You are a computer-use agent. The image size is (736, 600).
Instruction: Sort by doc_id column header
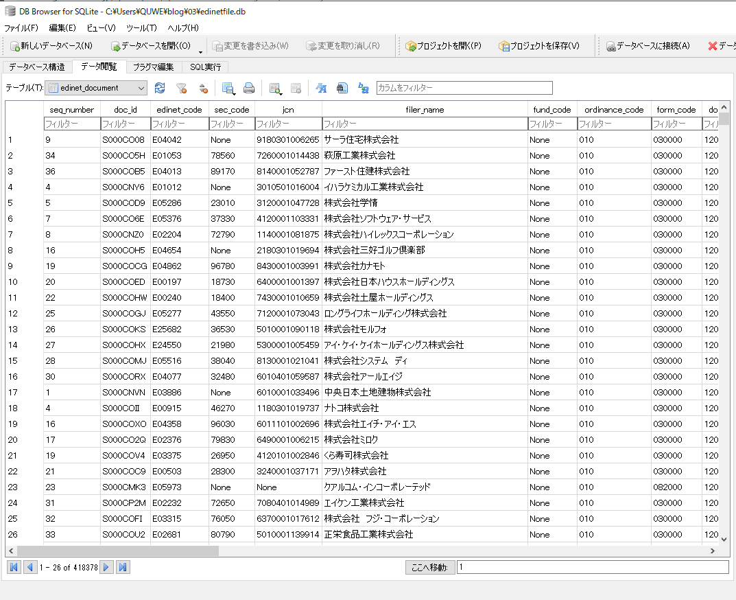pyautogui.click(x=126, y=109)
